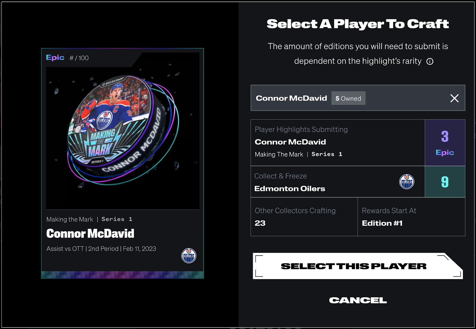Open the Connor McDavid player selector field
This screenshot has width=476, height=329.
[358, 98]
